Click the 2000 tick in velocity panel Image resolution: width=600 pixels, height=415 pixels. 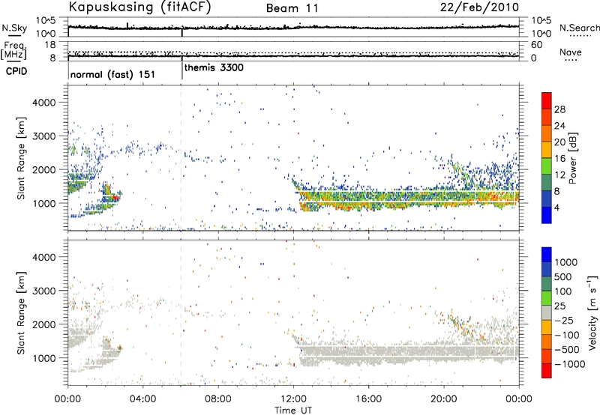tap(44, 324)
